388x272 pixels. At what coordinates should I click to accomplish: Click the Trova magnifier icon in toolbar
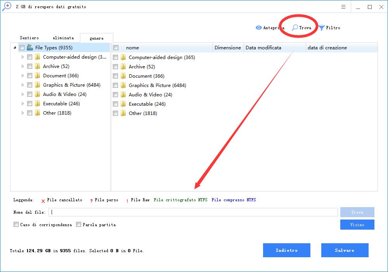point(295,28)
